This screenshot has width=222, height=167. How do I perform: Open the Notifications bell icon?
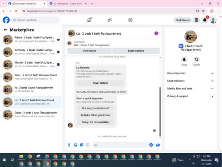205,20
